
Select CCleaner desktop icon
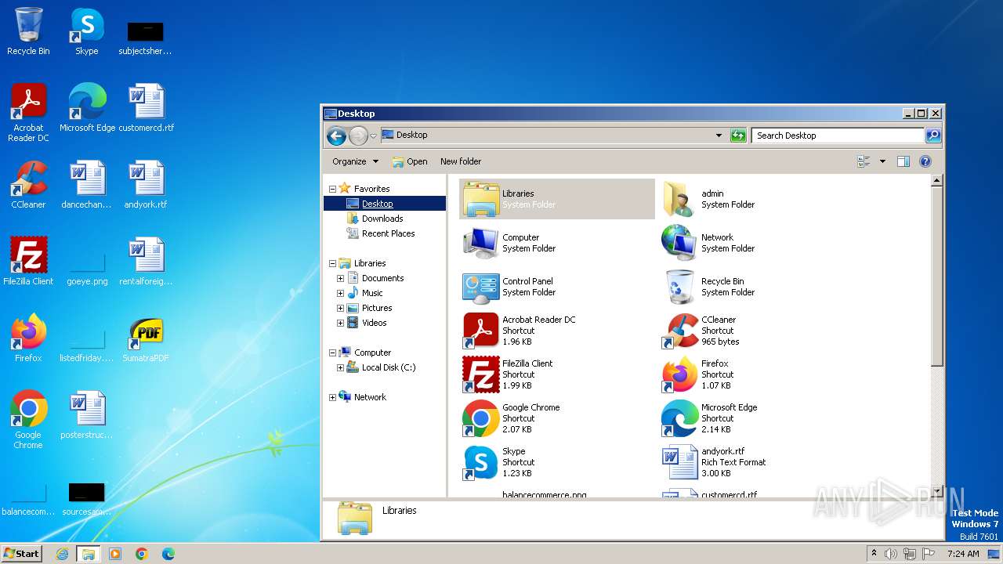pos(28,185)
